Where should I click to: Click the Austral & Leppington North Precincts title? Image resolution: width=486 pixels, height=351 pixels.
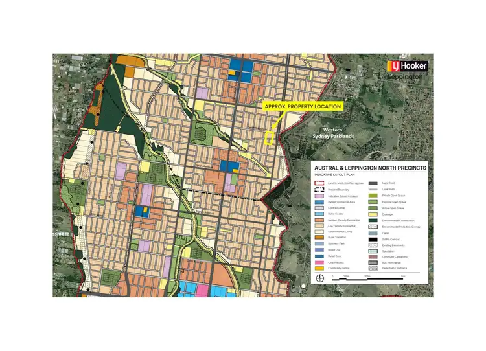370,168
